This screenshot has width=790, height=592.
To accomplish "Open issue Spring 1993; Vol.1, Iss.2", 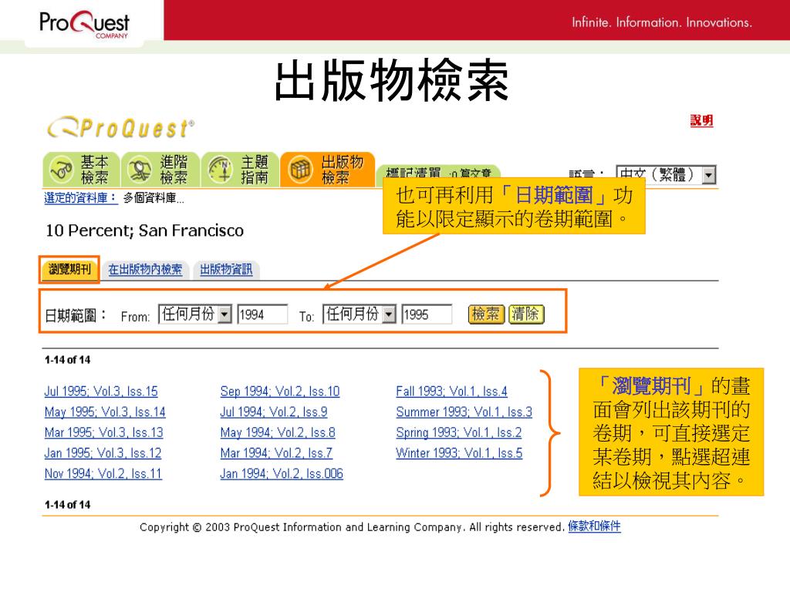I will [458, 432].
